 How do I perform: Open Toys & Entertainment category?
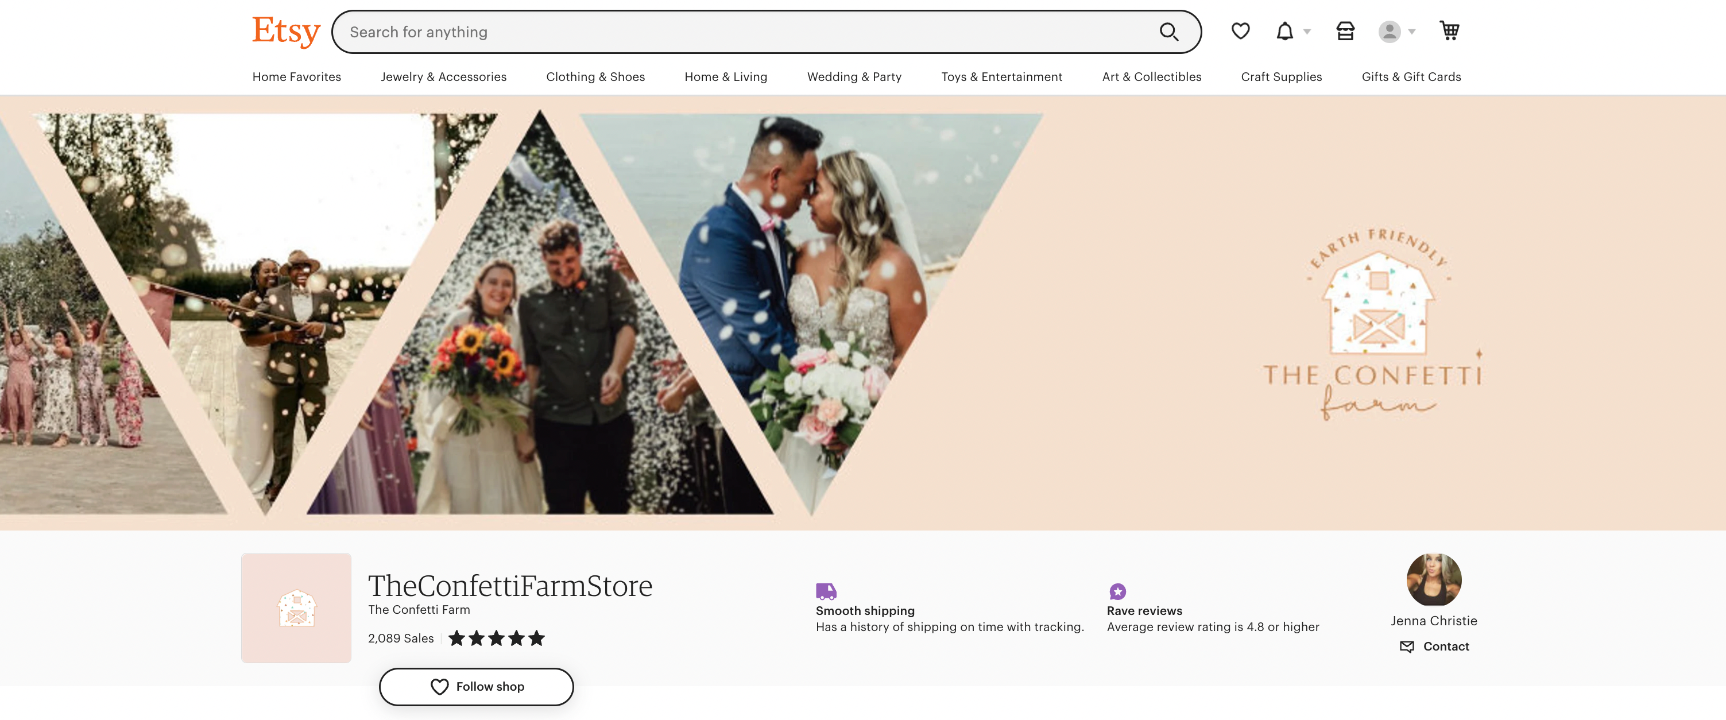pyautogui.click(x=1001, y=76)
